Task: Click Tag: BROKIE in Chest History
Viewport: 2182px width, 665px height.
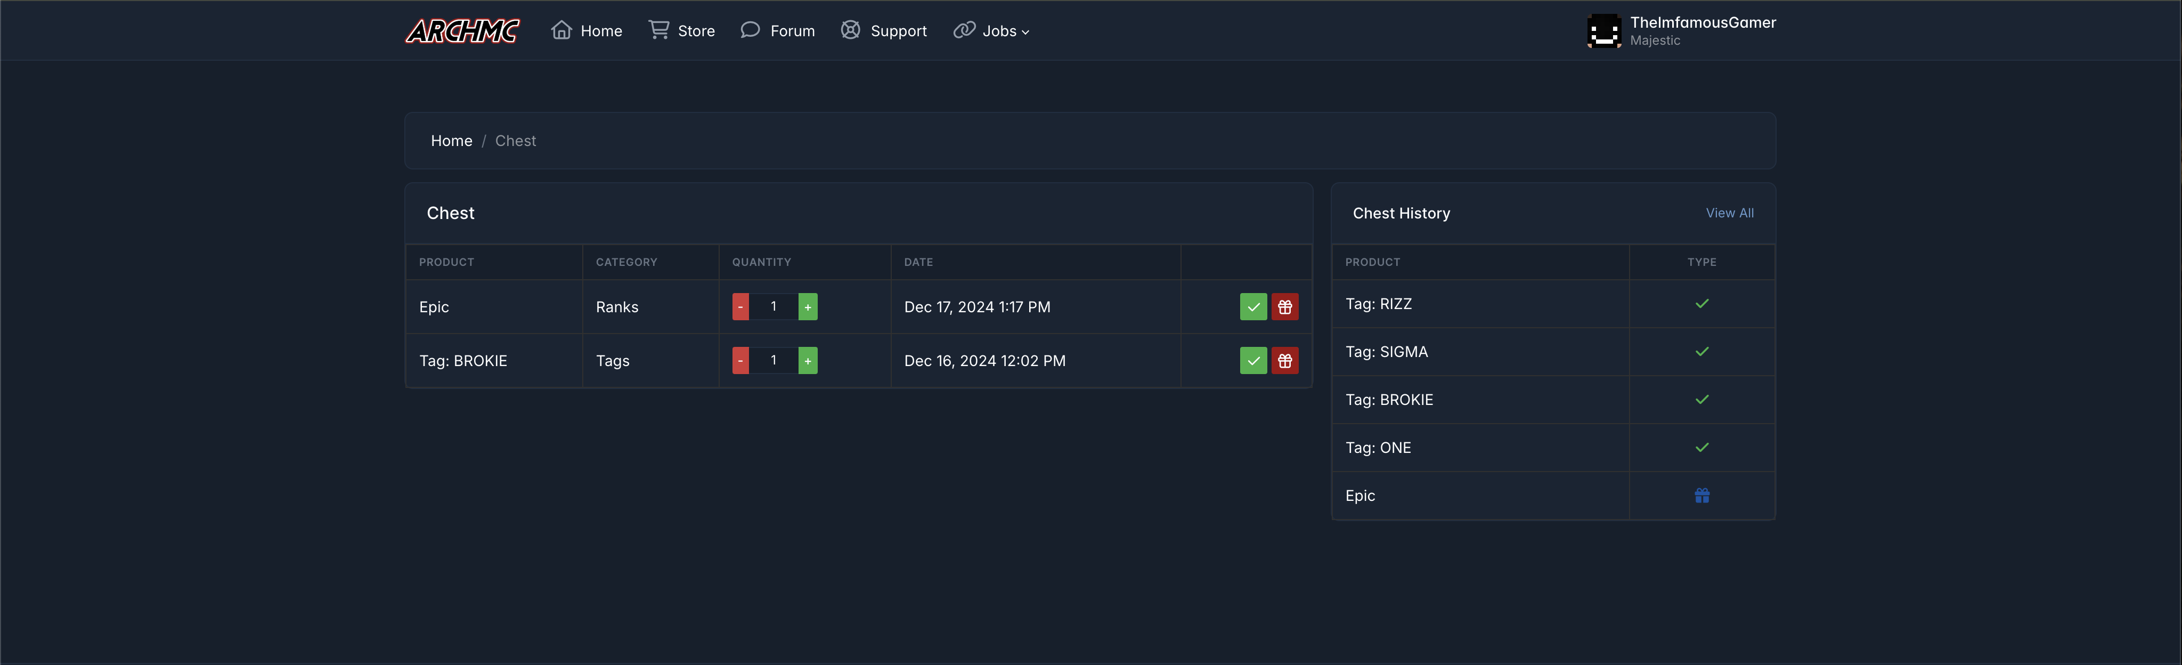Action: (x=1389, y=399)
